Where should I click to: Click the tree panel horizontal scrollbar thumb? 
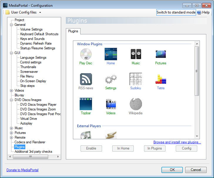(31, 157)
